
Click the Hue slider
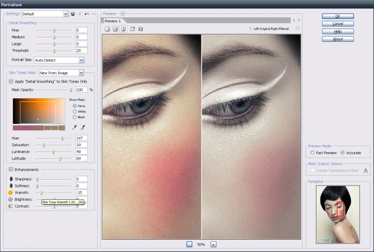[54, 138]
